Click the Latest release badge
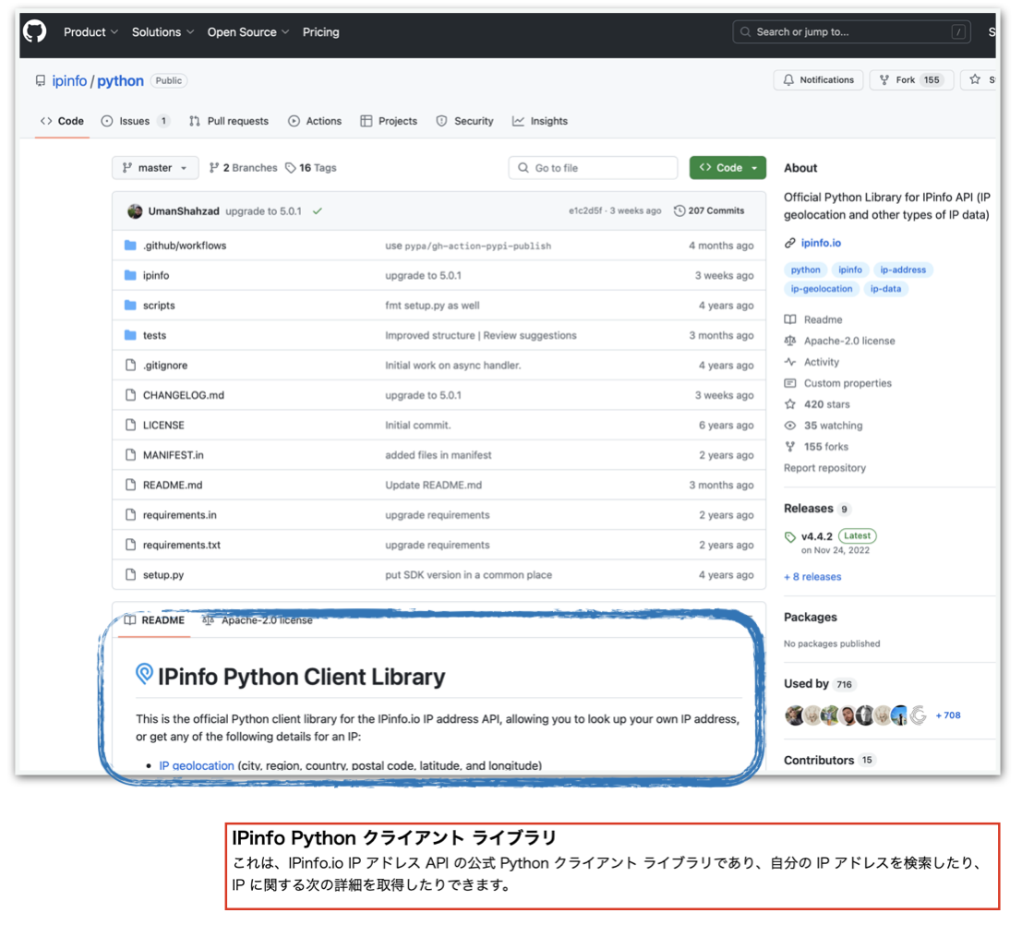 (x=857, y=535)
